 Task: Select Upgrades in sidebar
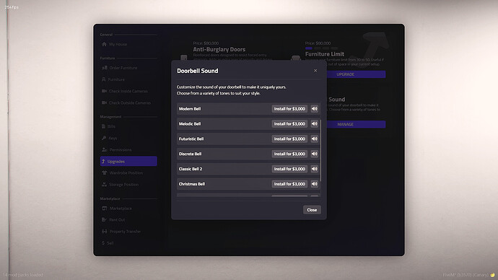(x=128, y=161)
